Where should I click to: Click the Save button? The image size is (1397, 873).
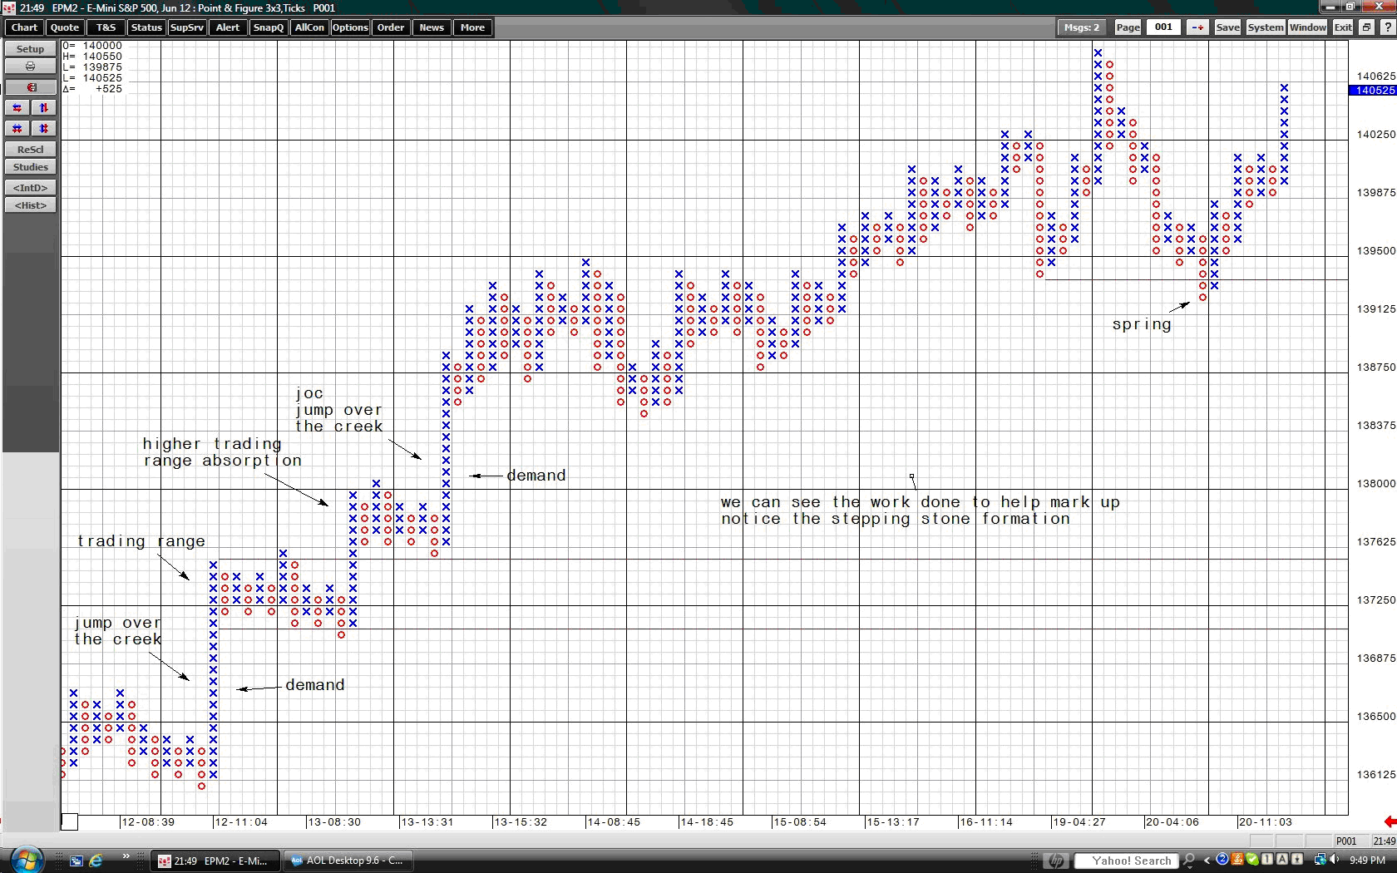tap(1227, 27)
